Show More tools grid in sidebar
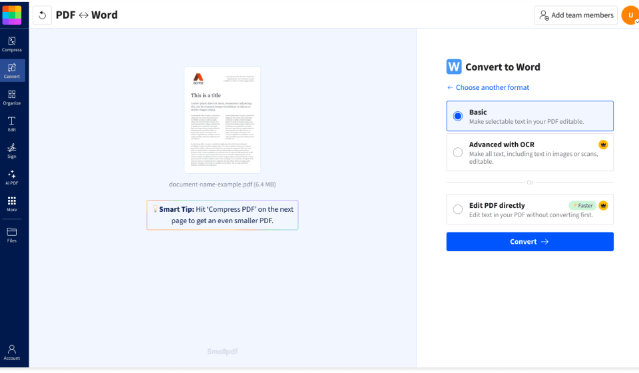This screenshot has height=373, width=639. (x=12, y=204)
